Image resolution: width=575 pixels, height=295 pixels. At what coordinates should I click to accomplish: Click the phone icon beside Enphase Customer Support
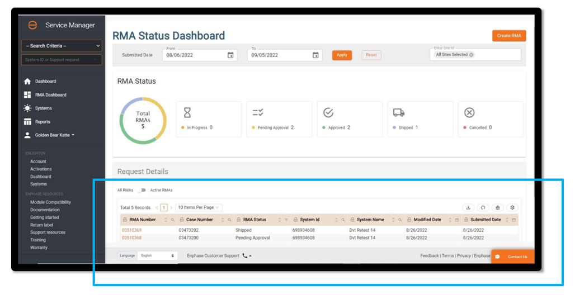[245, 256]
